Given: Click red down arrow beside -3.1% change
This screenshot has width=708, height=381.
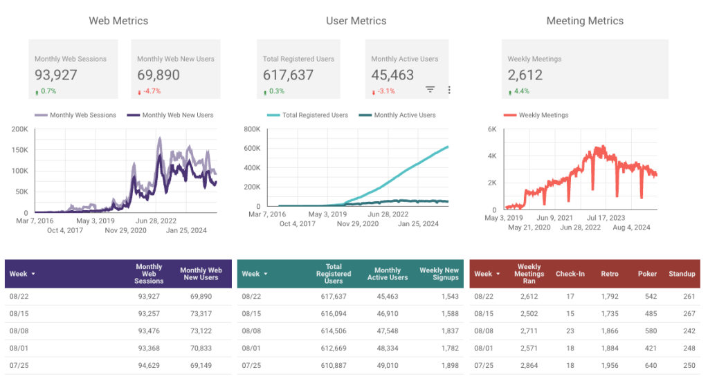Looking at the screenshot, I should pos(373,91).
